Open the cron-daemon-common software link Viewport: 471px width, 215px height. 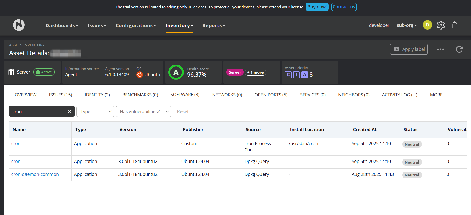point(35,174)
